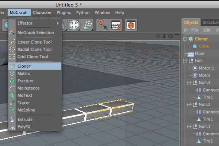
Task: Click the Object Manager grip icon
Action: pos(186,30)
